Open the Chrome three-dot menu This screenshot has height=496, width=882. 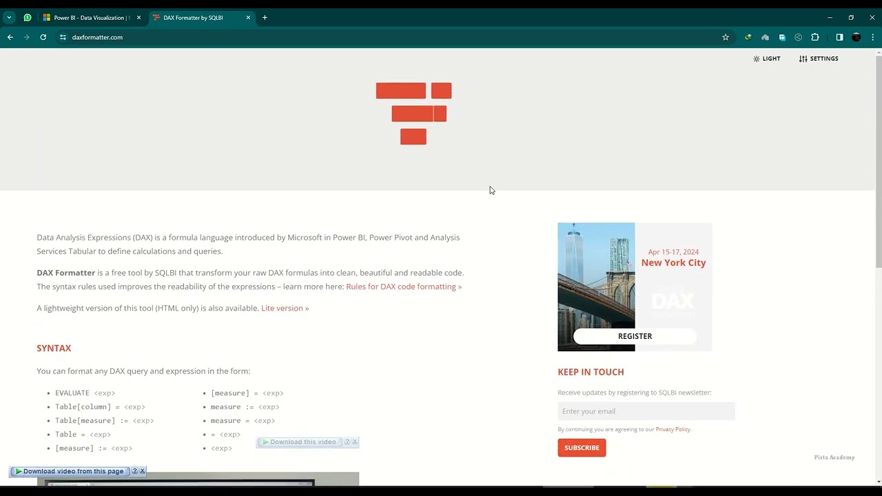click(872, 37)
